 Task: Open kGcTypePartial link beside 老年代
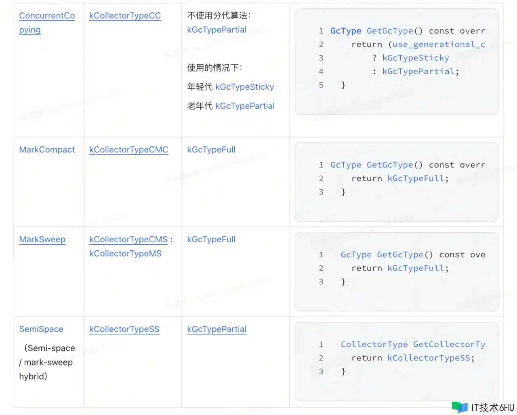tap(245, 106)
